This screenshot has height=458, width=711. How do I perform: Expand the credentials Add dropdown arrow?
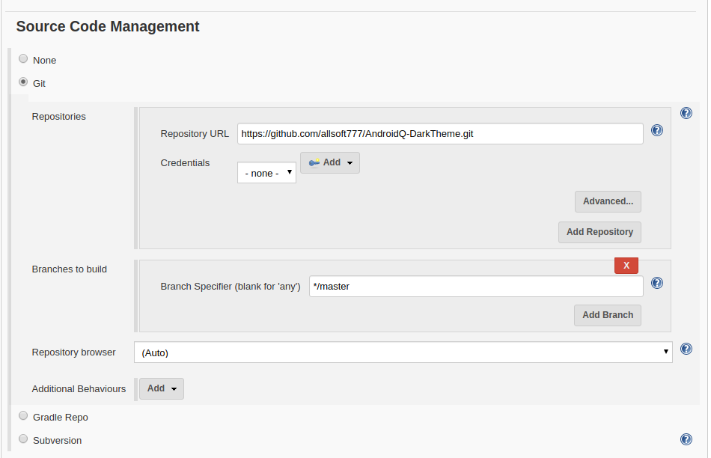tap(350, 163)
